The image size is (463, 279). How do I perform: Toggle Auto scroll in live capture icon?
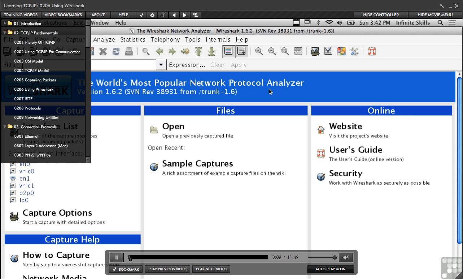[x=241, y=51]
